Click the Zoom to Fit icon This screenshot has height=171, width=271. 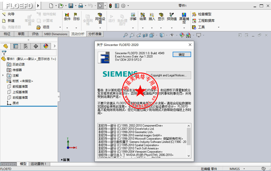(x=126, y=35)
